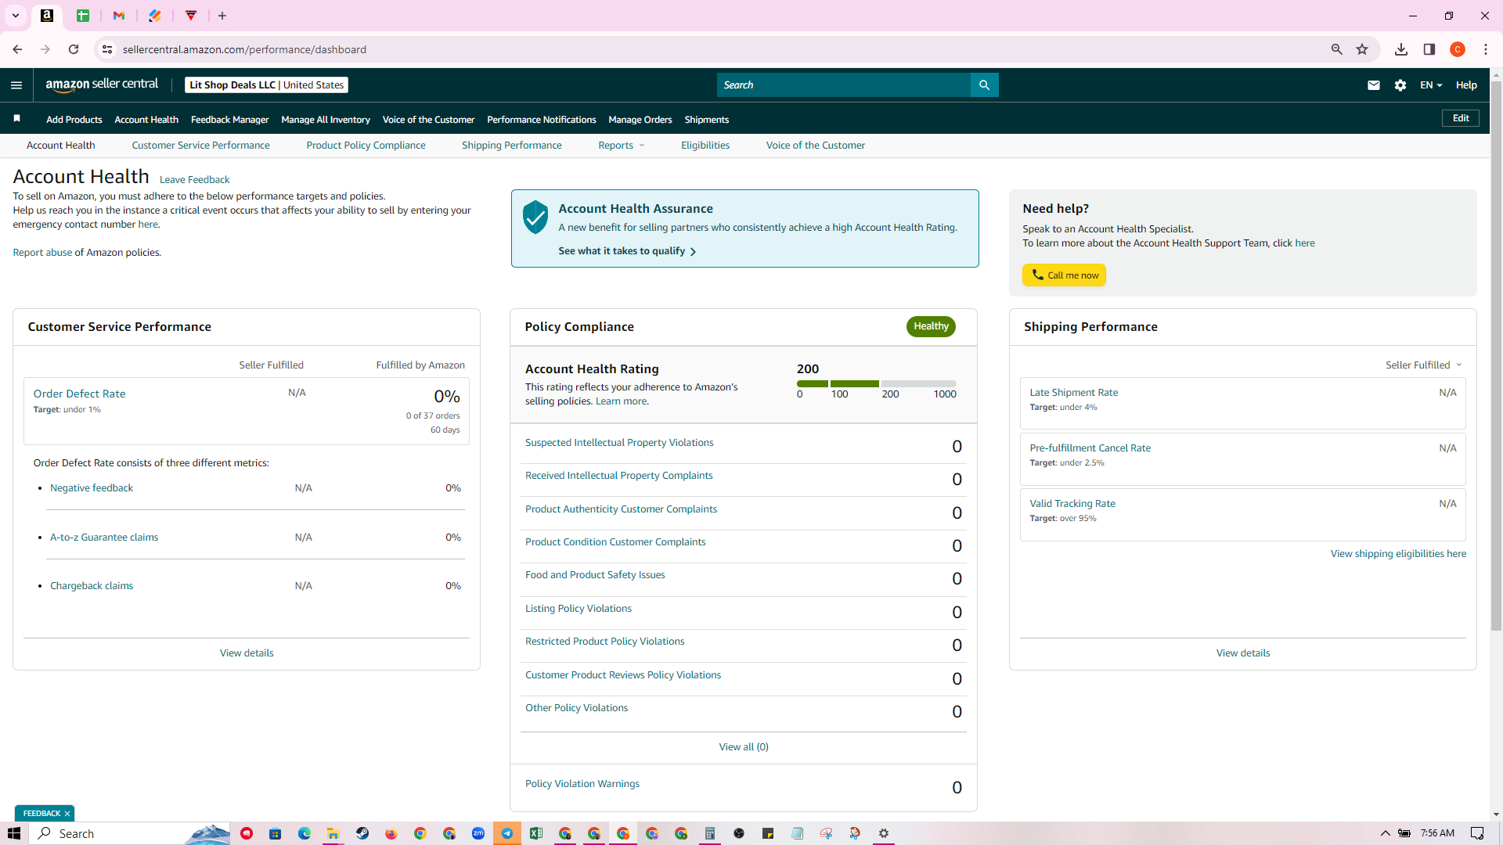Open the Chrome profile avatar
Screen dimensions: 1503x845
pyautogui.click(x=1458, y=49)
